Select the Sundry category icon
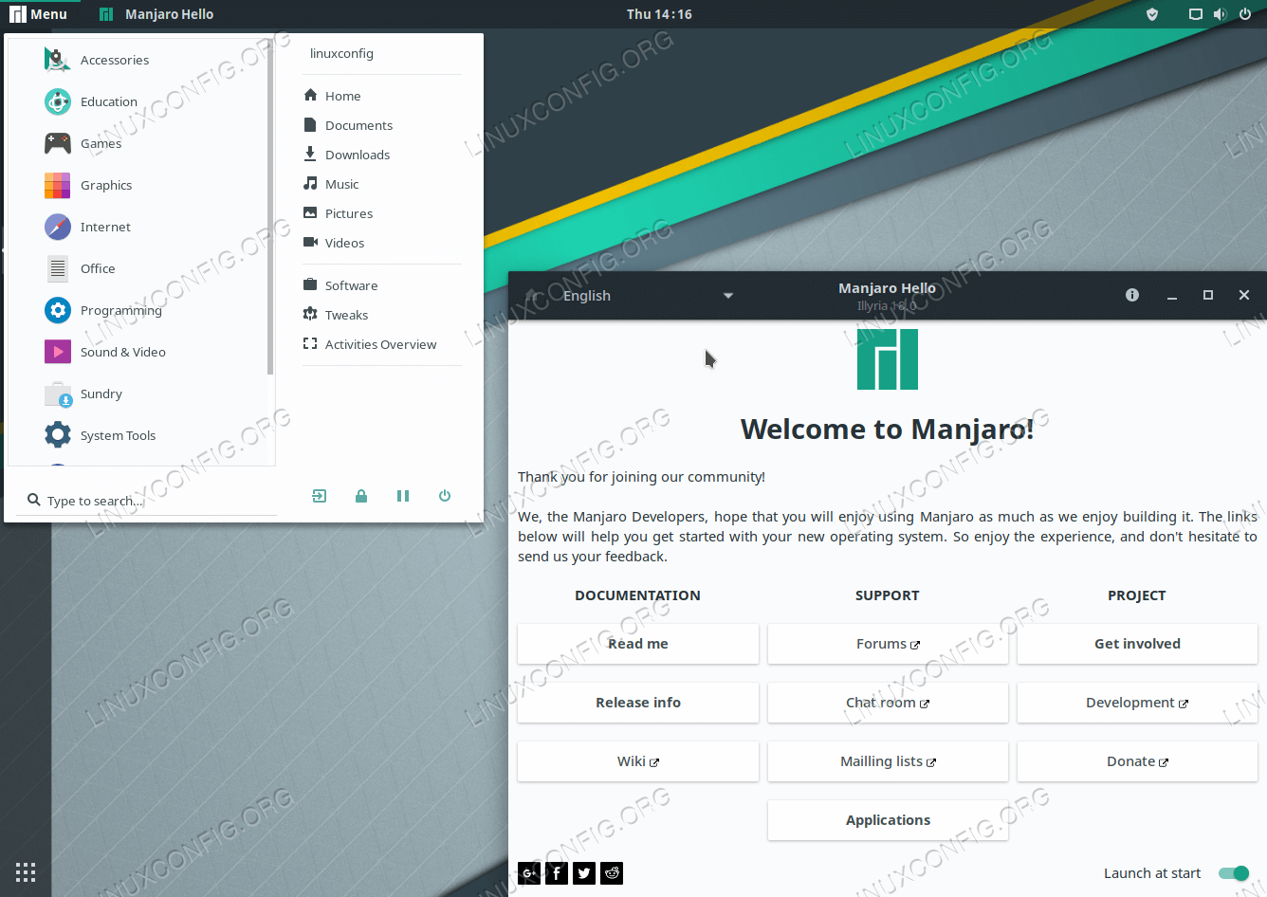The height and width of the screenshot is (897, 1267). click(x=57, y=394)
